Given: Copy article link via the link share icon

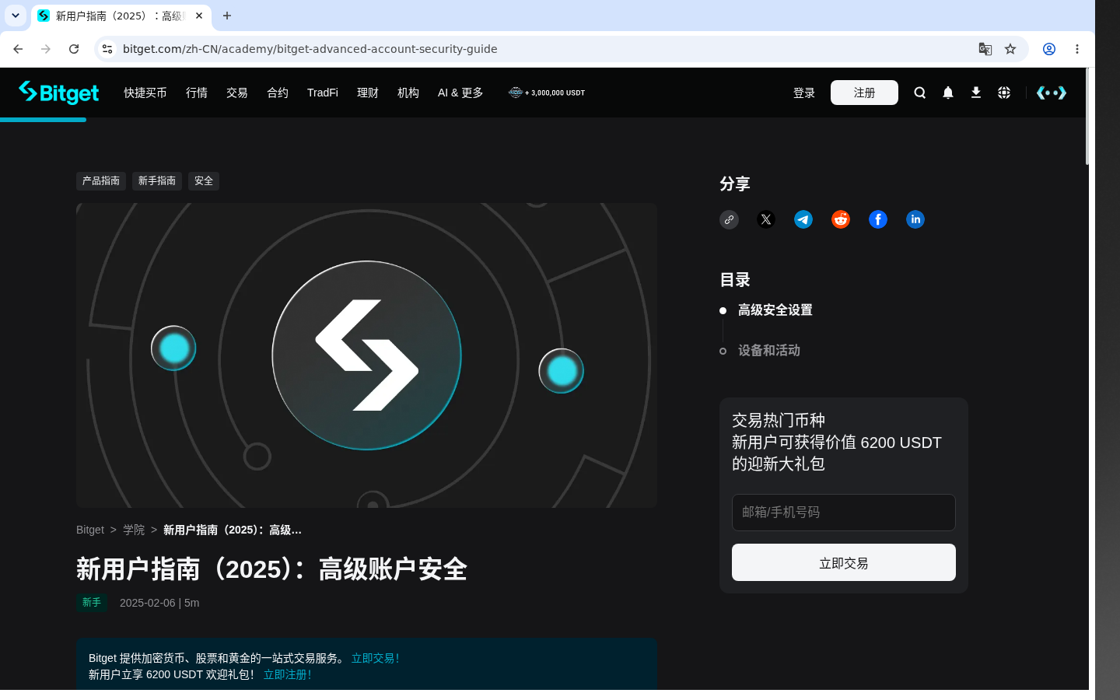Looking at the screenshot, I should click(x=729, y=219).
